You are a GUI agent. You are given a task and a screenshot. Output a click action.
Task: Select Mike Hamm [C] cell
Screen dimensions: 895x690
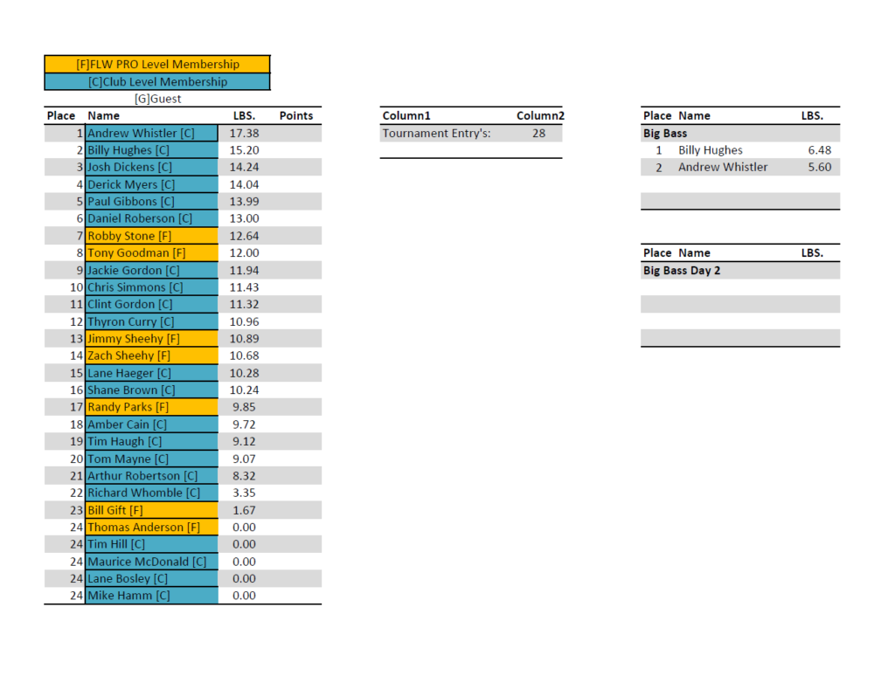tap(151, 596)
